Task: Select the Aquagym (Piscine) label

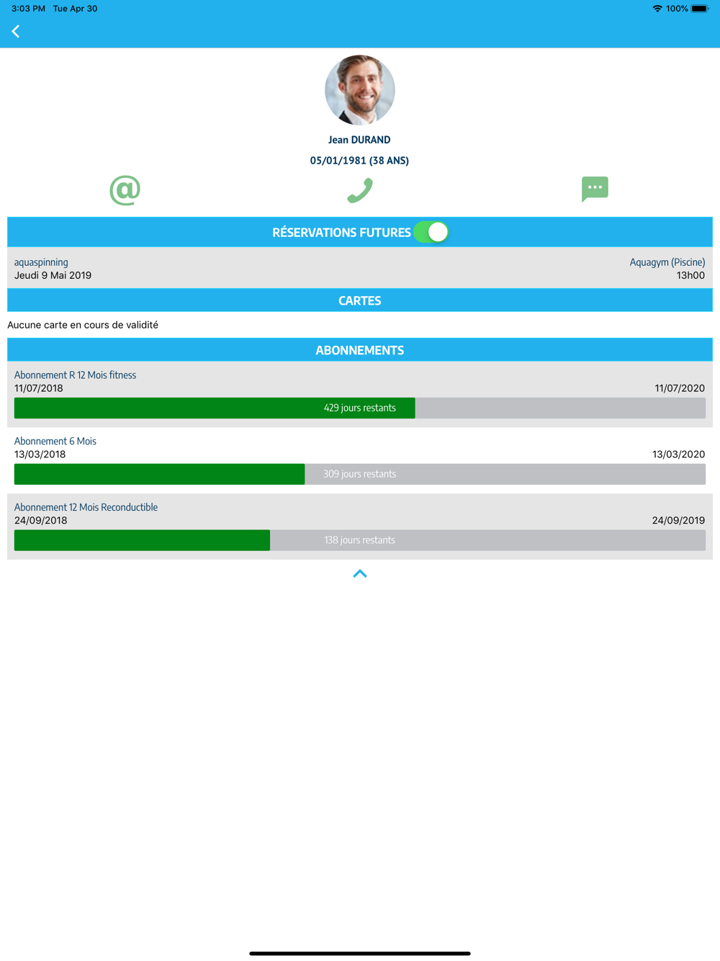Action: pyautogui.click(x=667, y=262)
